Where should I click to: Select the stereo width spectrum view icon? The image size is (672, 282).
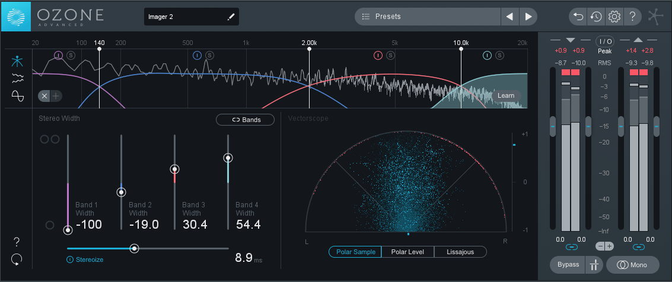17,62
